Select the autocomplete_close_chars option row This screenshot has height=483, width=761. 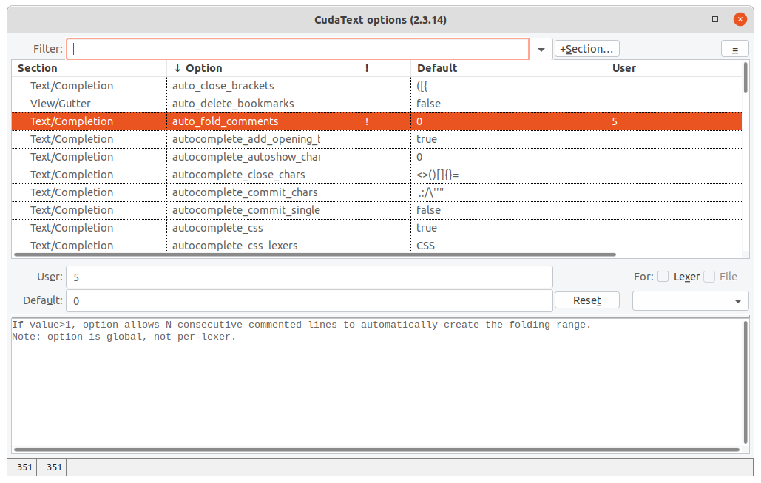pyautogui.click(x=376, y=175)
